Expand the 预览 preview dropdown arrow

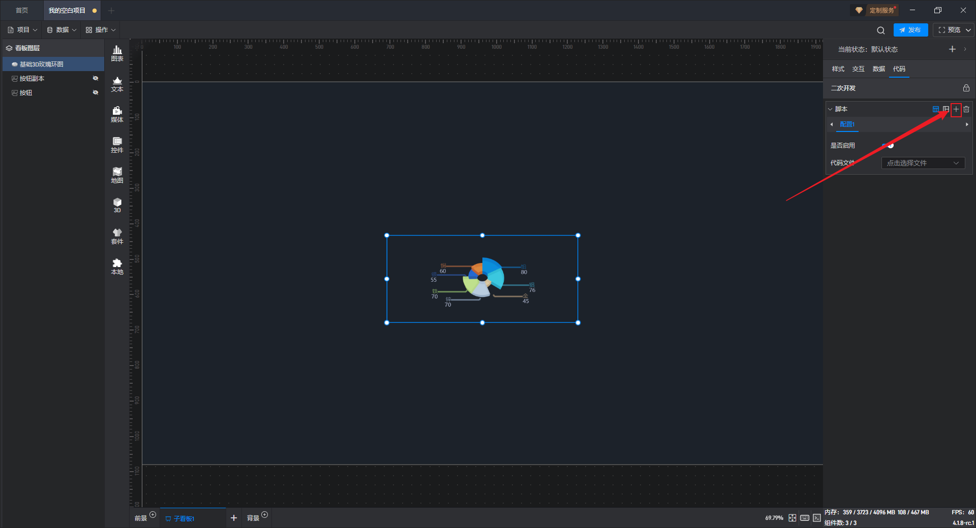click(968, 30)
